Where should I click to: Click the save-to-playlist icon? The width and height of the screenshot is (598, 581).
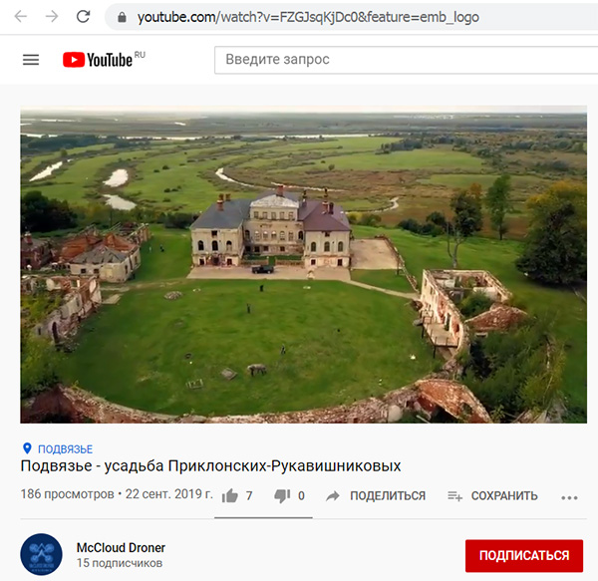[455, 496]
